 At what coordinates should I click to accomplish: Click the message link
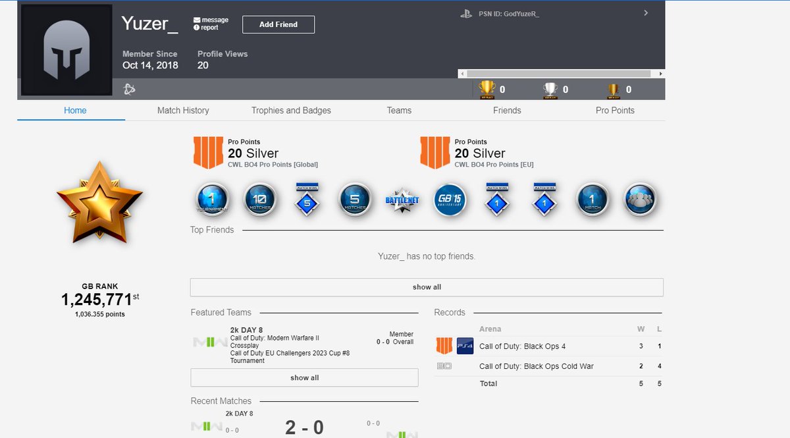point(215,20)
